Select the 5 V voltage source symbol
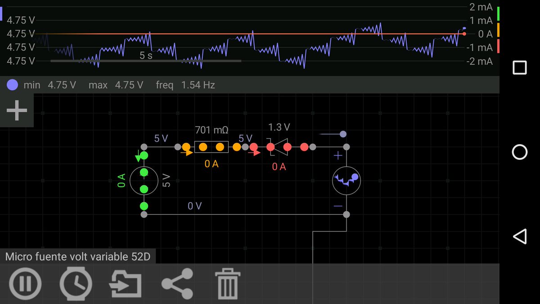The height and width of the screenshot is (304, 540). [x=144, y=181]
